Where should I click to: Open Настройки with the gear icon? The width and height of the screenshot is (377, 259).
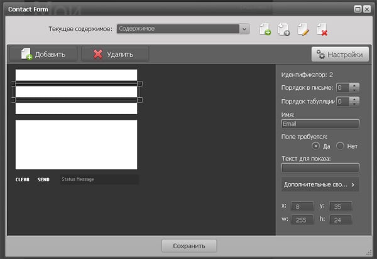[x=339, y=54]
